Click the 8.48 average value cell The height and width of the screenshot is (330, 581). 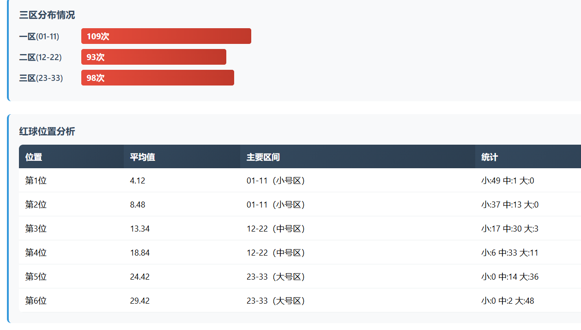click(138, 205)
